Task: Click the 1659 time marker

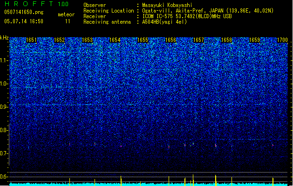Action: [254, 40]
